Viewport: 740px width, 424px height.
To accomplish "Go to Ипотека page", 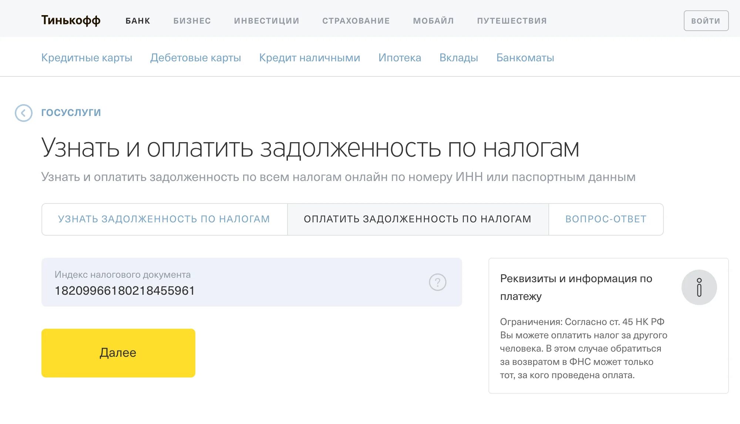I will (400, 58).
